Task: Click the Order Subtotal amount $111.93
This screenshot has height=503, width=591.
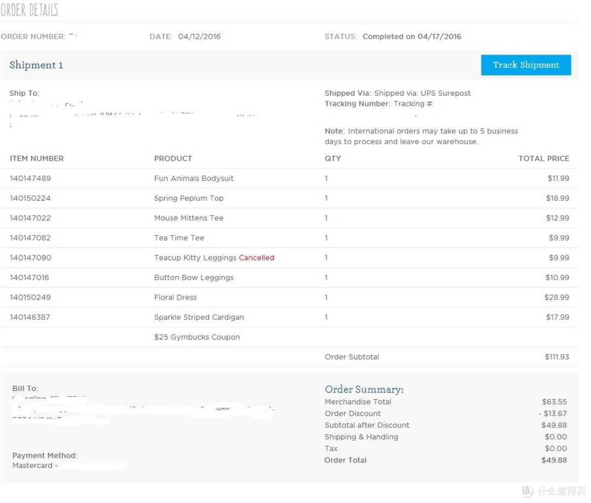Action: pos(557,357)
